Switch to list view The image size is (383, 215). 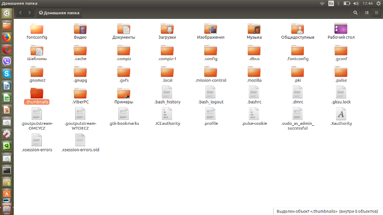click(366, 12)
